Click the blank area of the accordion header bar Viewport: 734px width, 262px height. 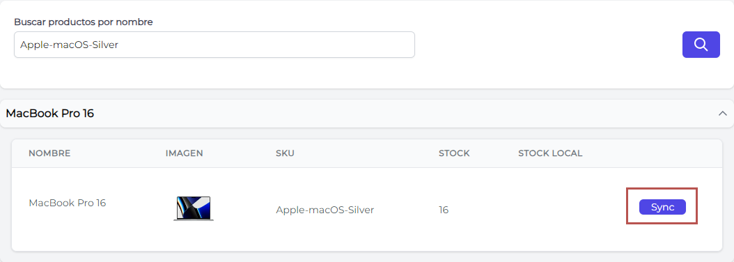pyautogui.click(x=403, y=114)
